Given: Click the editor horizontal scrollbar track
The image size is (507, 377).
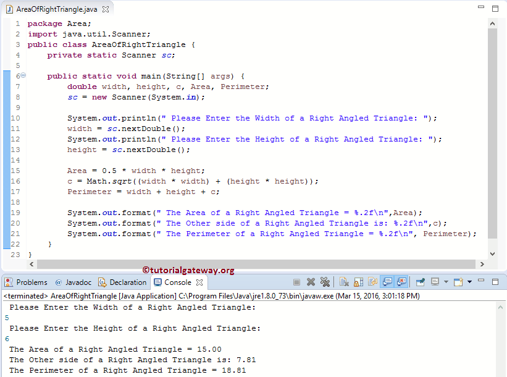Looking at the screenshot, I should click(x=247, y=264).
